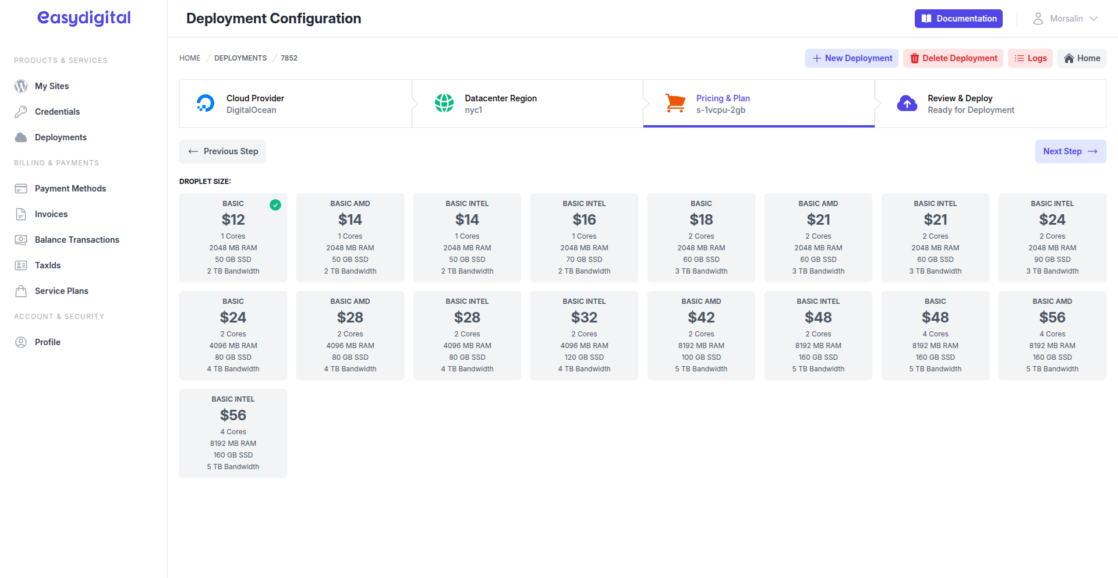Viewport: 1118px width, 578px height.
Task: Pick the $42 Basic AMD droplet plan
Action: pos(701,335)
